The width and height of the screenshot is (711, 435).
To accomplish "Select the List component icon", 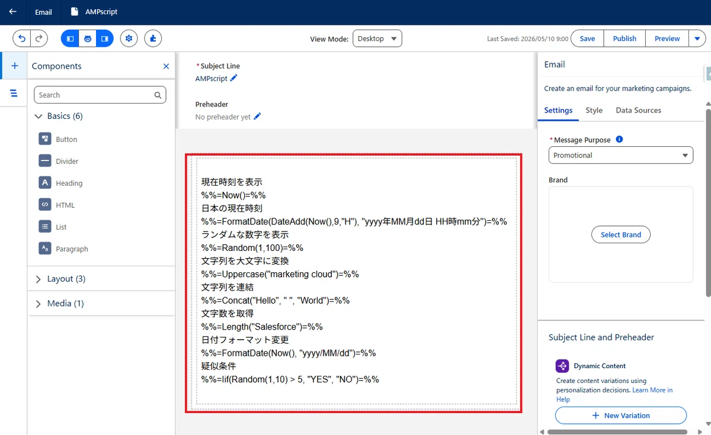I will 45,227.
